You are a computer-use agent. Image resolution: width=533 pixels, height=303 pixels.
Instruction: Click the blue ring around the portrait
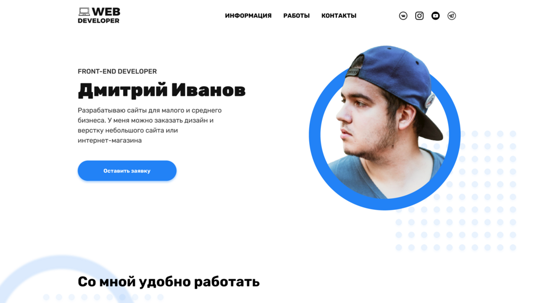[315, 135]
